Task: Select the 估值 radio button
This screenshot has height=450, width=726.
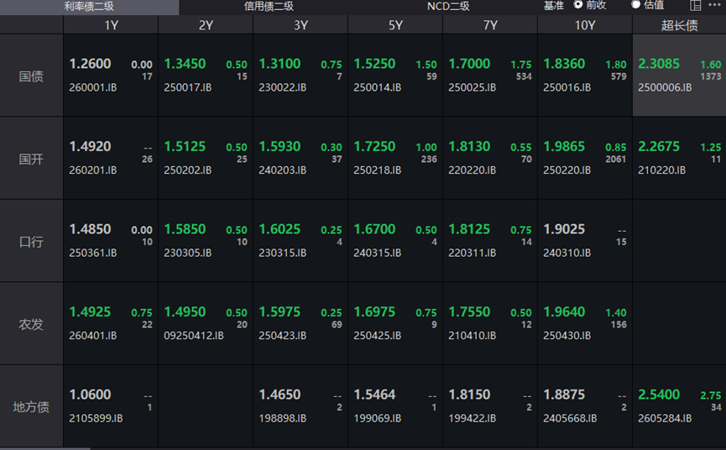Action: (636, 5)
